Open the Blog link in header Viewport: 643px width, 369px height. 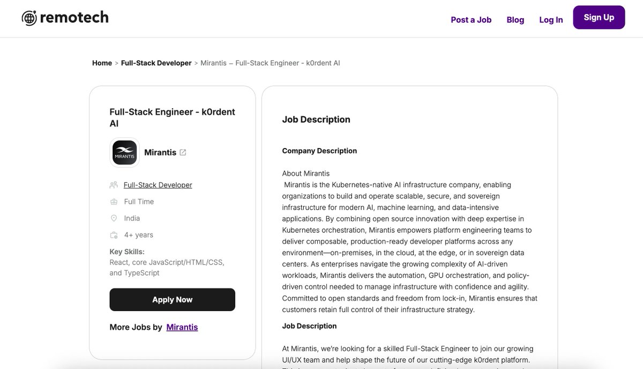point(515,19)
